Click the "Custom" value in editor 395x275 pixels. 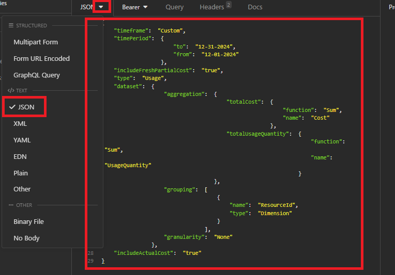(x=170, y=30)
